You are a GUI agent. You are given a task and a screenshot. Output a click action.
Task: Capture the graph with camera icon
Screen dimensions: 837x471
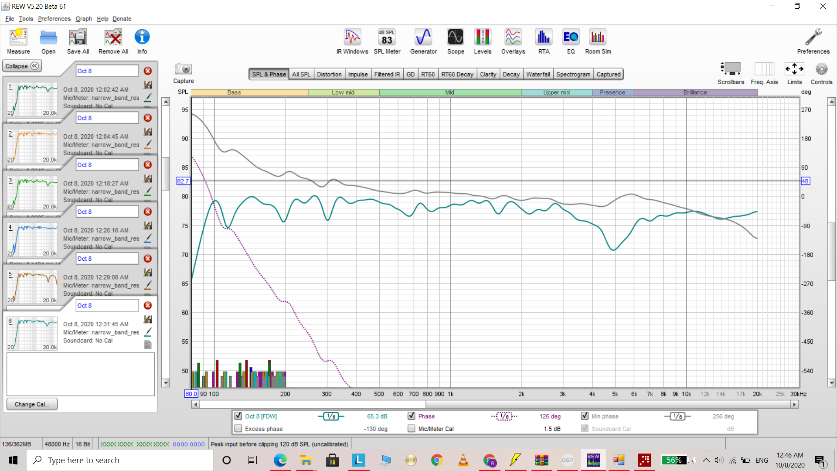pyautogui.click(x=184, y=73)
